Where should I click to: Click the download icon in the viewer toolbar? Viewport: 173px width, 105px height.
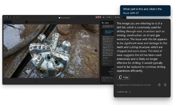5,17
